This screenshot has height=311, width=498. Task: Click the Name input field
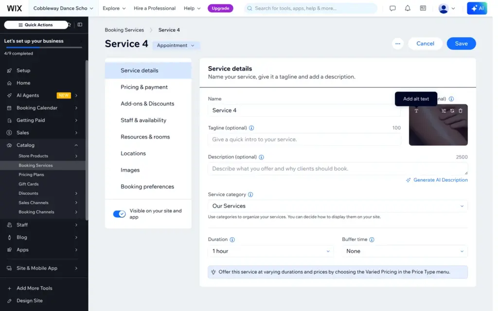click(304, 110)
